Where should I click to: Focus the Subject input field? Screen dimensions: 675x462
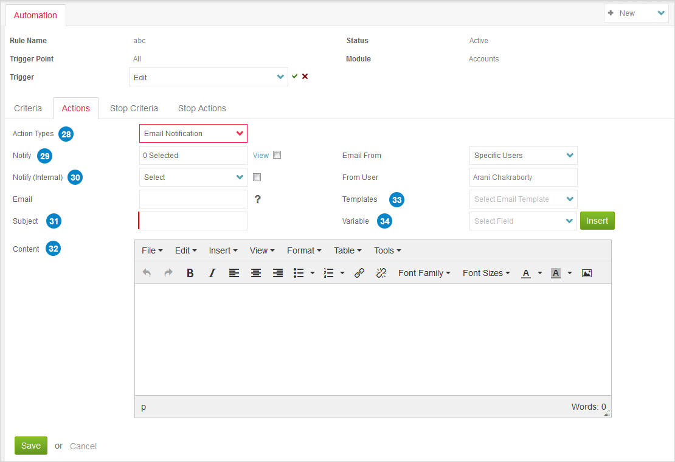(x=193, y=221)
